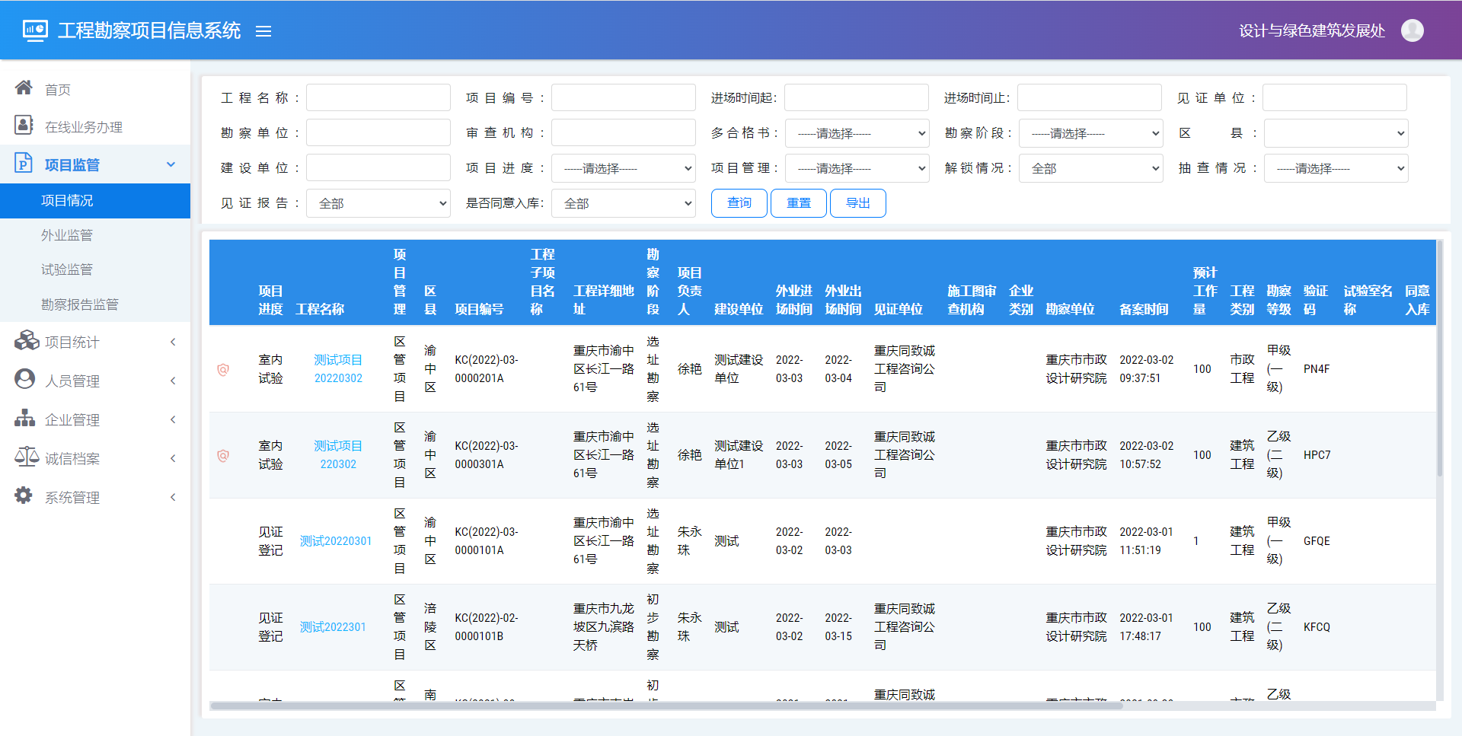
Task: Click the 在线业务办理 sidebar icon
Action: (24, 126)
